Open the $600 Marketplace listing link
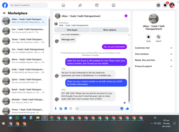This screenshot has width=179, height=132. pyautogui.click(x=74, y=25)
